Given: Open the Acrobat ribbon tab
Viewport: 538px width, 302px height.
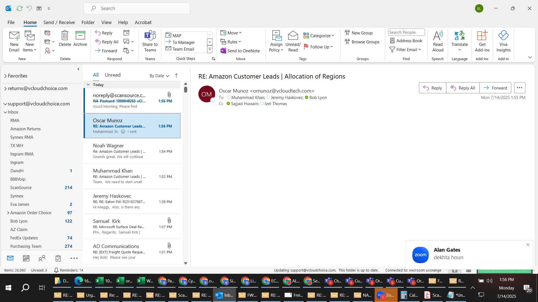Looking at the screenshot, I should 143,22.
